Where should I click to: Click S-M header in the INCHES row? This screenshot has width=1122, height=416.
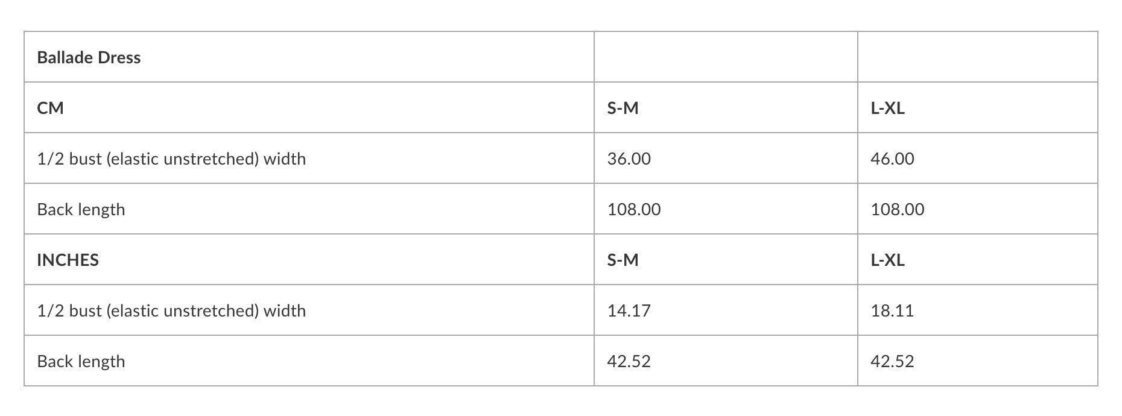[x=623, y=260]
